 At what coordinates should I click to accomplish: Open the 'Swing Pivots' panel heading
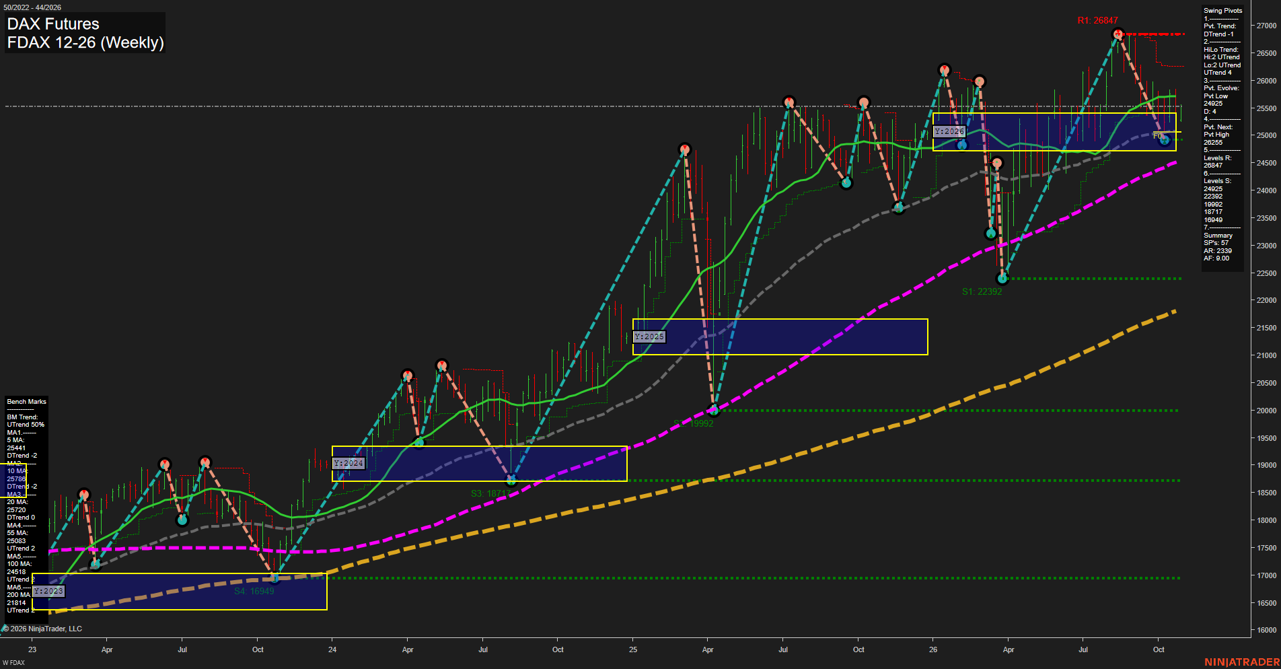click(1222, 11)
